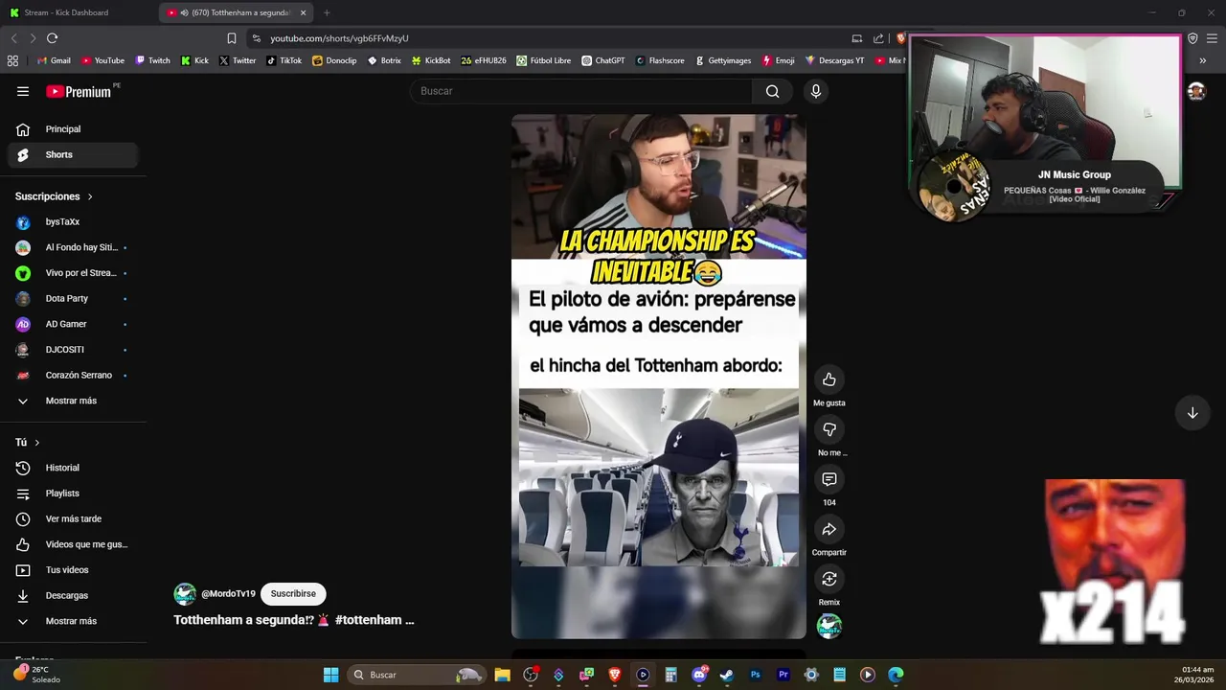This screenshot has height=690, width=1226.
Task: Select Shorts in sidebar
Action: 73,154
